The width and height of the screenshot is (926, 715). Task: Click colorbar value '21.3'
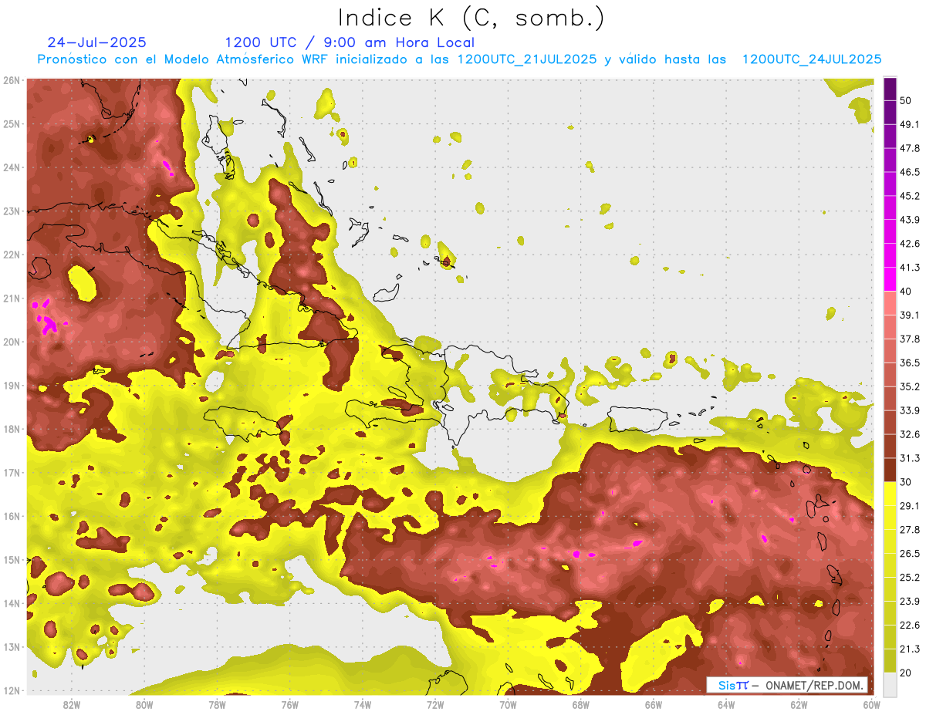click(910, 649)
